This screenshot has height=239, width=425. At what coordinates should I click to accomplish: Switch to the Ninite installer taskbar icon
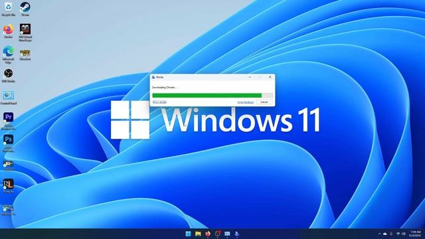pos(237,234)
